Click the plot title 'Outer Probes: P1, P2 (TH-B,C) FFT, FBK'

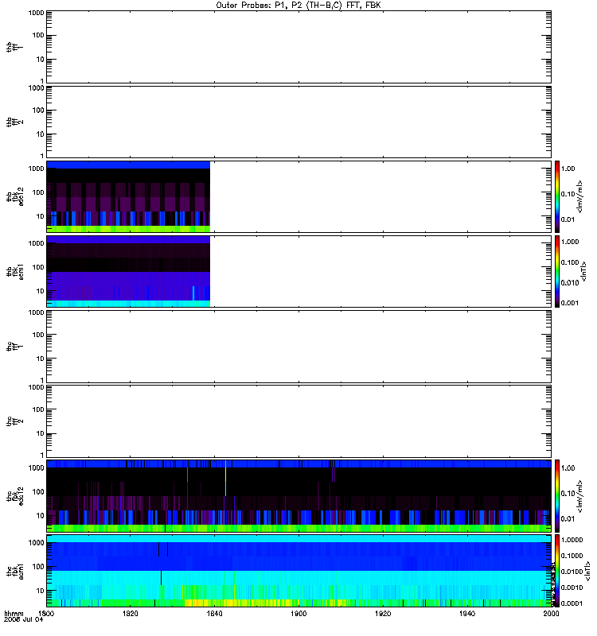298,6
